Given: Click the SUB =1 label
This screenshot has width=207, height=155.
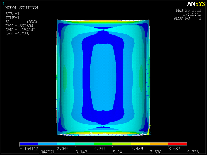Looking at the screenshot, I should tap(12, 14).
